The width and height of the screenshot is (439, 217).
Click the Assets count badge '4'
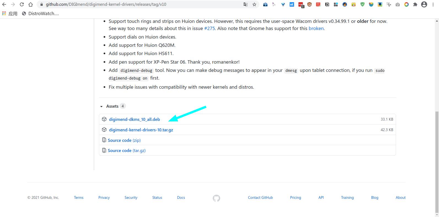[123, 106]
